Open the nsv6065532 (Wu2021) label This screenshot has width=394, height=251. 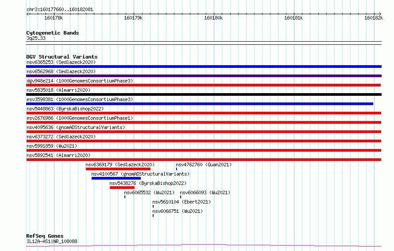[x=149, y=192]
